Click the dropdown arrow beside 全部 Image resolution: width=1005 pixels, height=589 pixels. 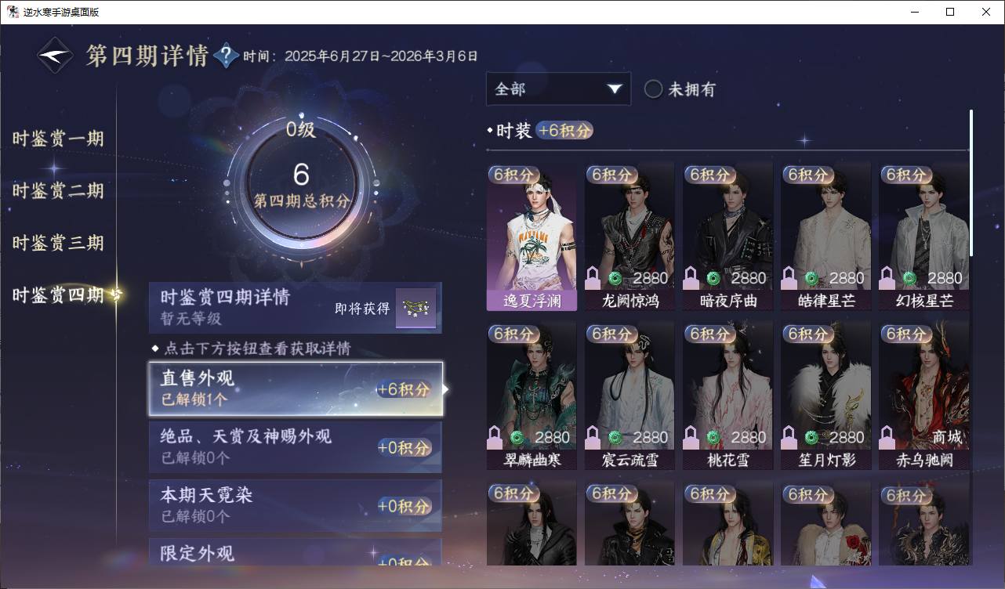point(614,89)
